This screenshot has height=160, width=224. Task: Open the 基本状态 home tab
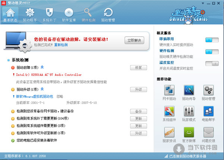click(10, 15)
